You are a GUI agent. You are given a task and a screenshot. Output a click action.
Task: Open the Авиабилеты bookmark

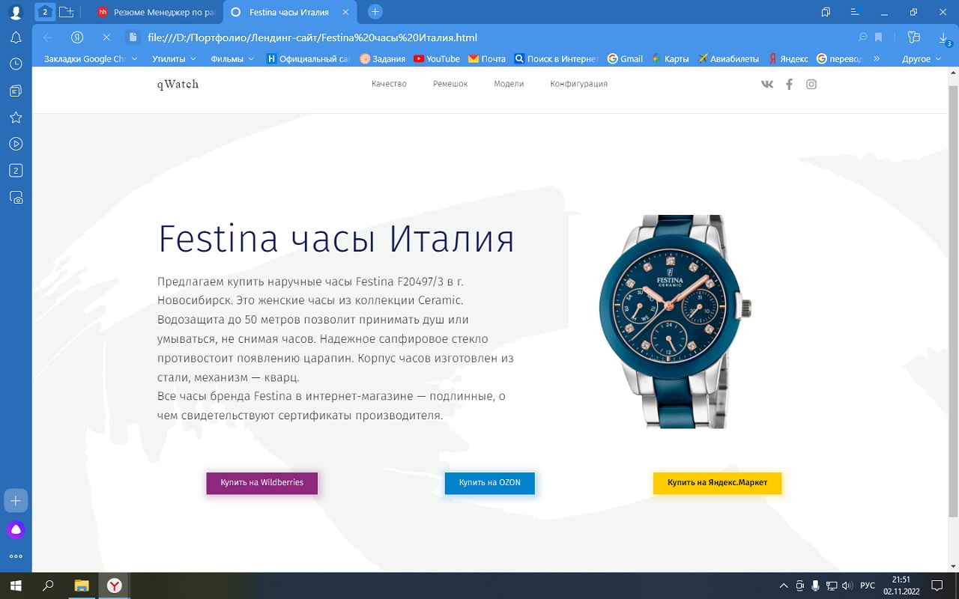click(728, 58)
